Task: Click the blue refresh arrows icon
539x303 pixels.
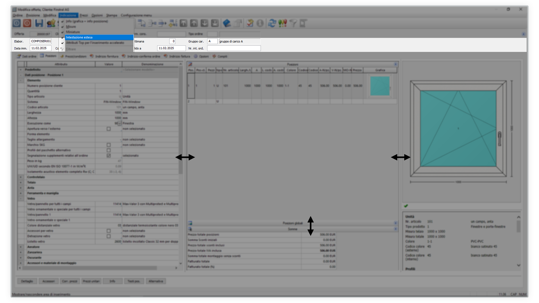Action: (x=272, y=23)
